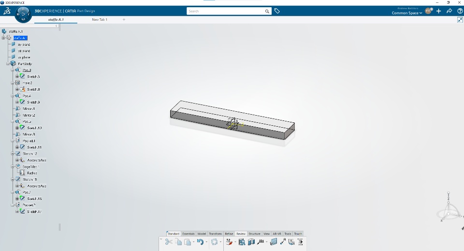Switch to the staffa A.1 tab

(x=56, y=19)
